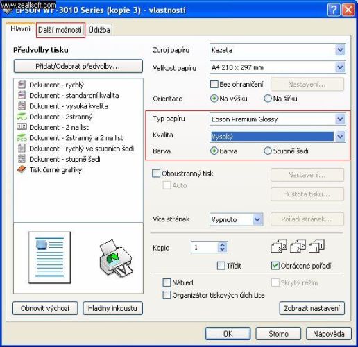Click into the Kopie number field

[205, 247]
